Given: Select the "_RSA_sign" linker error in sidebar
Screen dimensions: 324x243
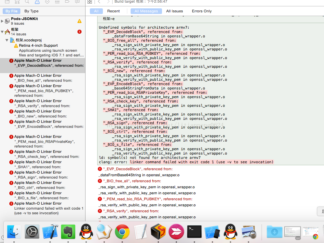Looking at the screenshot, I should coord(42,175).
